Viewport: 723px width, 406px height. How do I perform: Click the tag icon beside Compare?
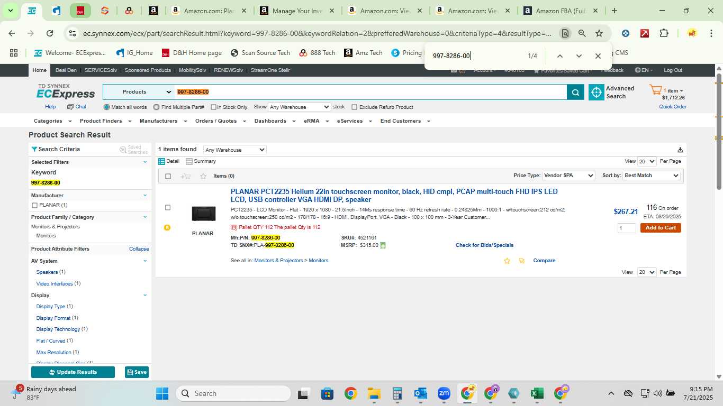(522, 261)
